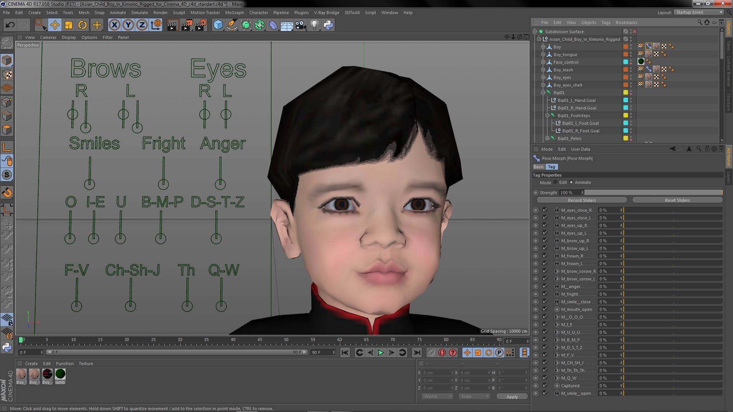Select Animate mode radio button
733x412 pixels.
pyautogui.click(x=571, y=182)
